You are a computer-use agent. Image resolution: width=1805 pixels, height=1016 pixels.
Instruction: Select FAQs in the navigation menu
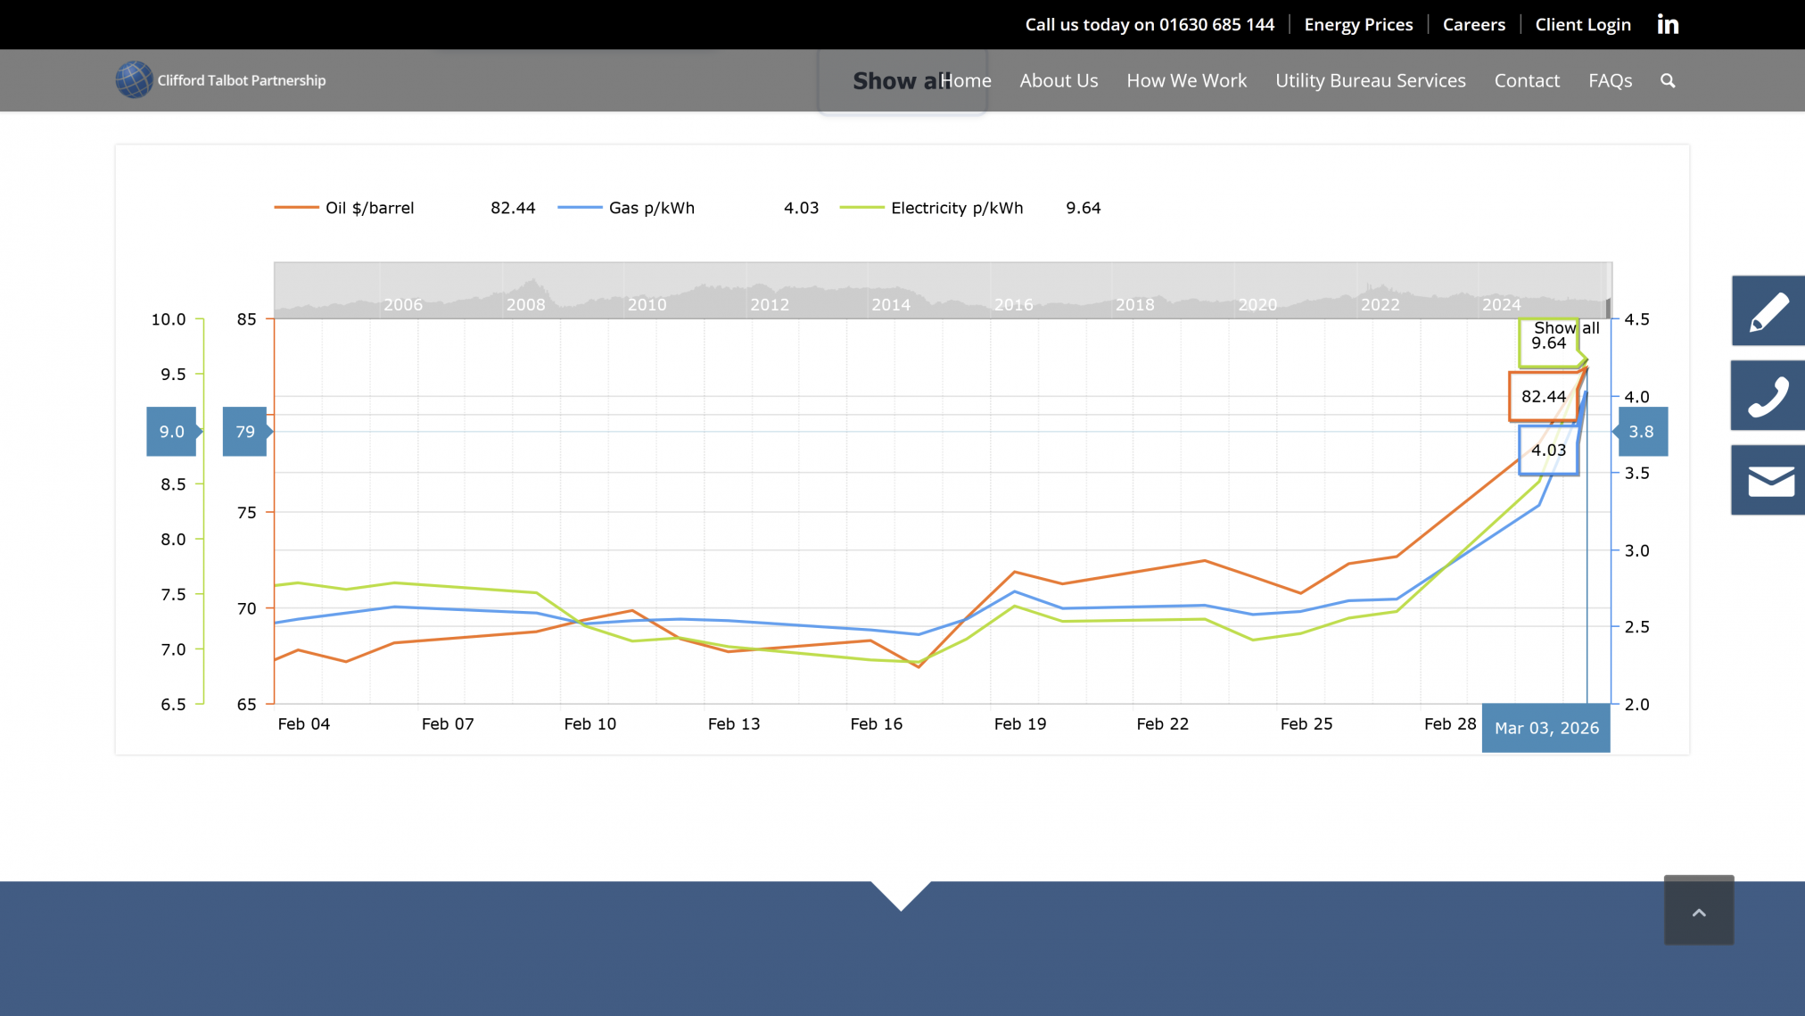tap(1610, 80)
